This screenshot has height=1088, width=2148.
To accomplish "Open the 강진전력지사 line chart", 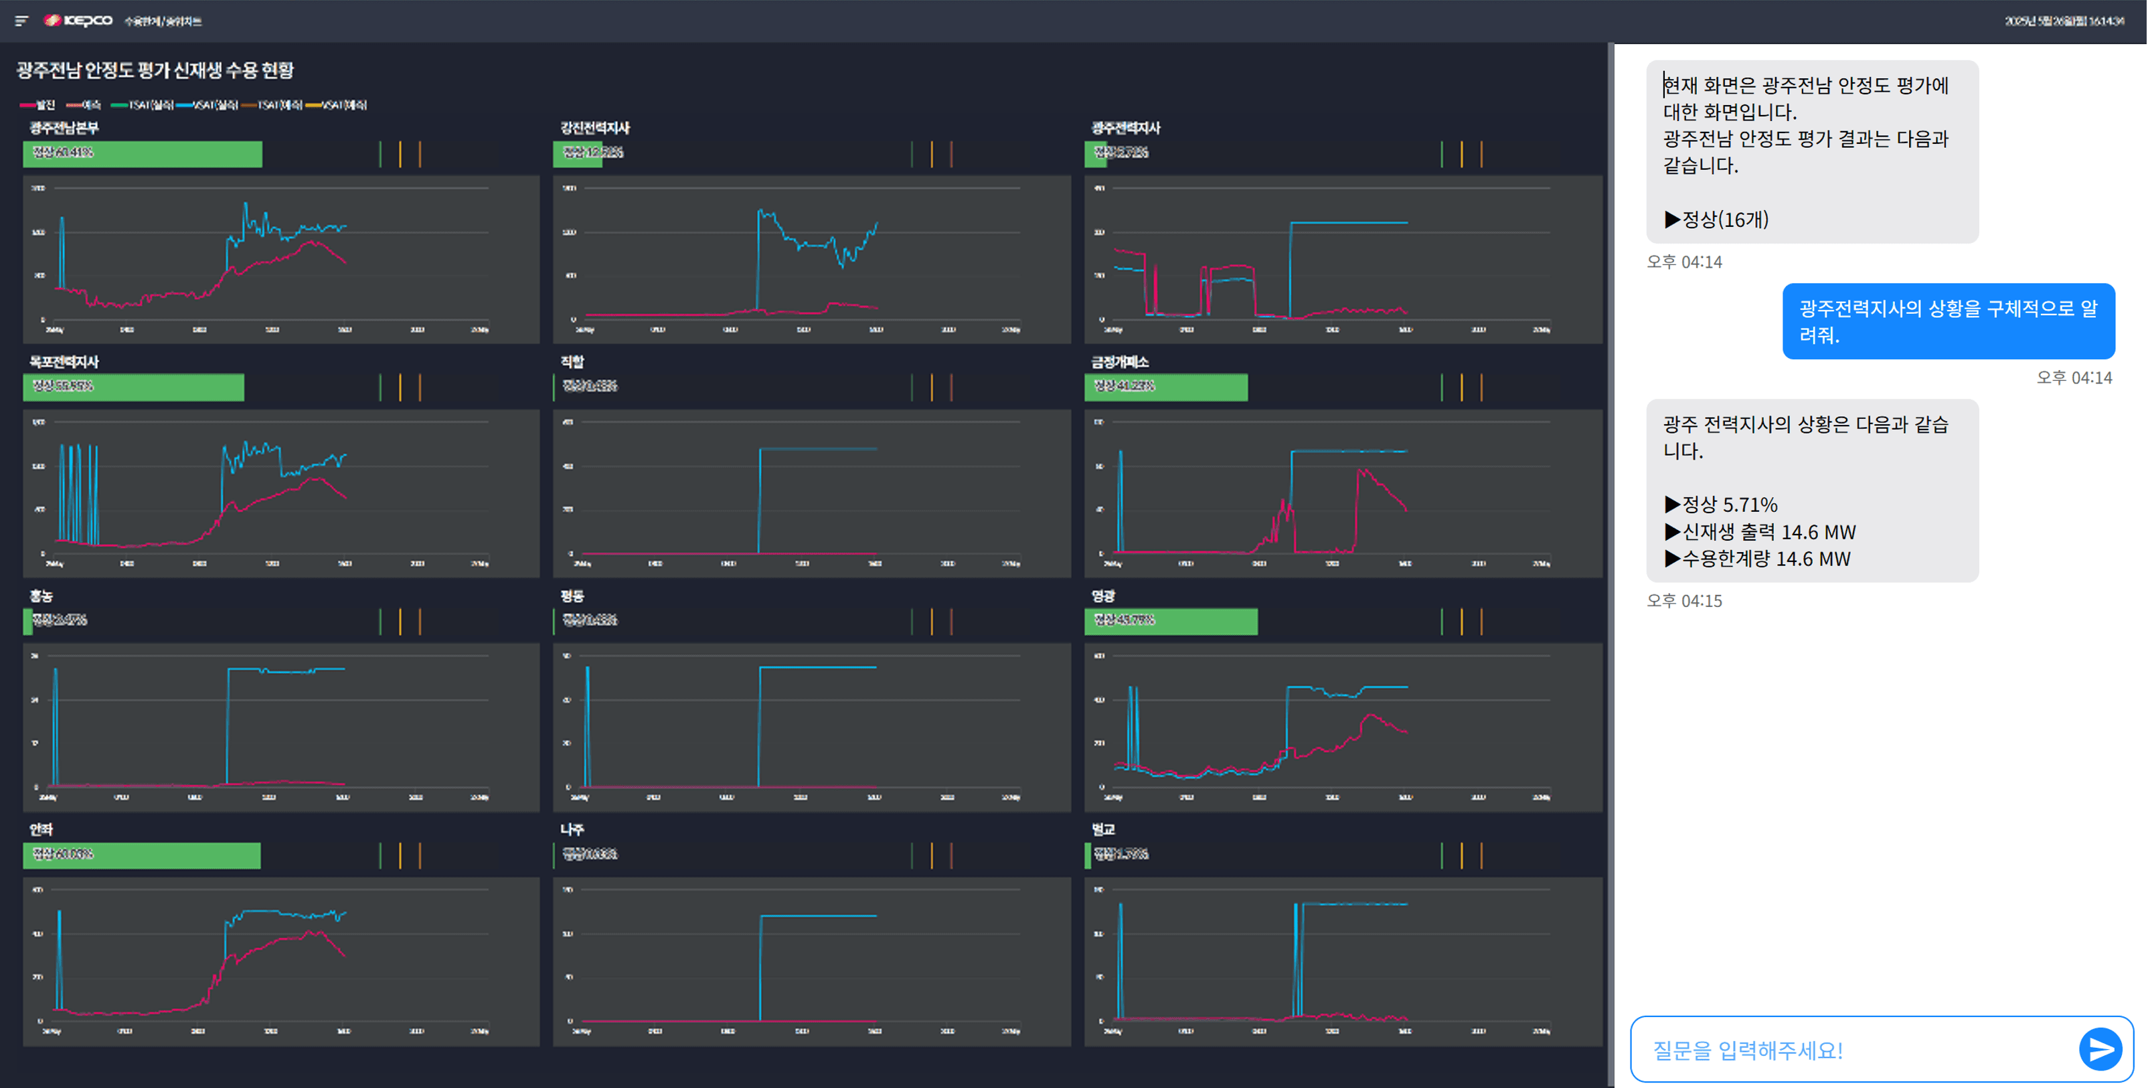I will (x=811, y=258).
